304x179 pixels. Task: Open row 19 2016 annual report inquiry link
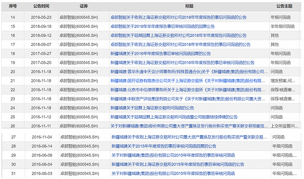(182, 63)
